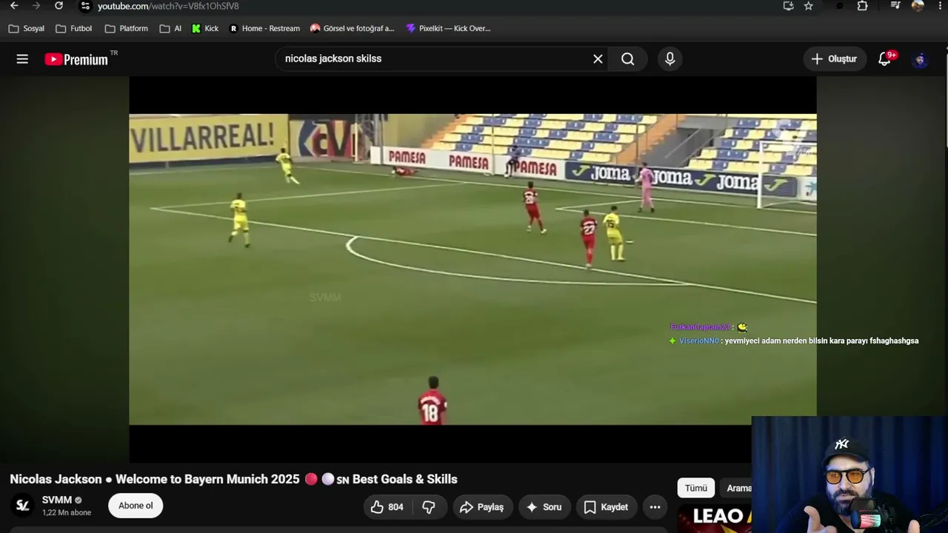
Task: Open the SVMM channel avatar
Action: 23,506
